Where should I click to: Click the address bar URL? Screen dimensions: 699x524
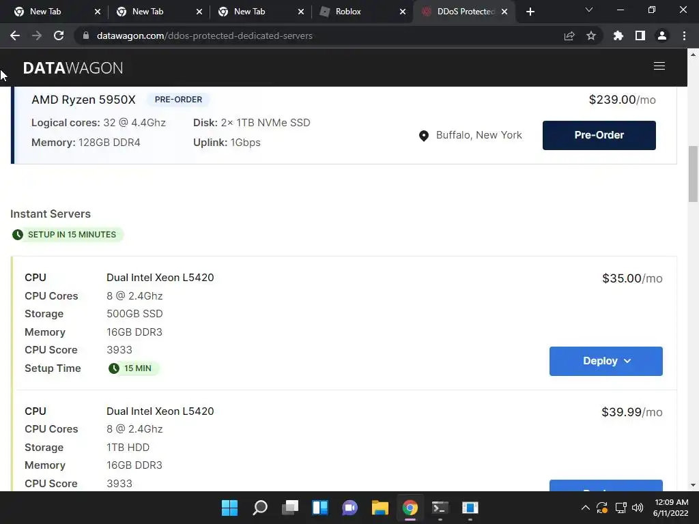pos(205,35)
